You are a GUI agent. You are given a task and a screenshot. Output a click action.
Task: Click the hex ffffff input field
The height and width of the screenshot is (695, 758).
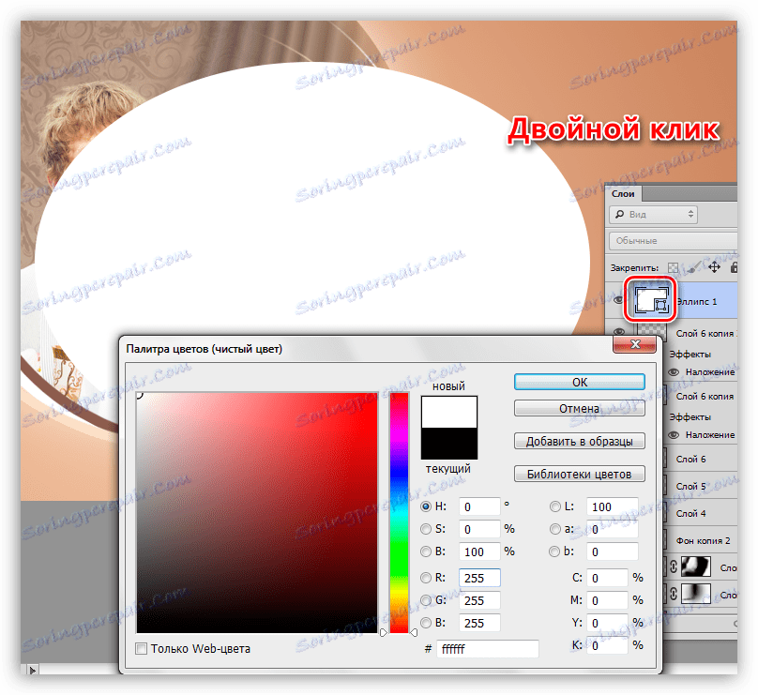[487, 649]
